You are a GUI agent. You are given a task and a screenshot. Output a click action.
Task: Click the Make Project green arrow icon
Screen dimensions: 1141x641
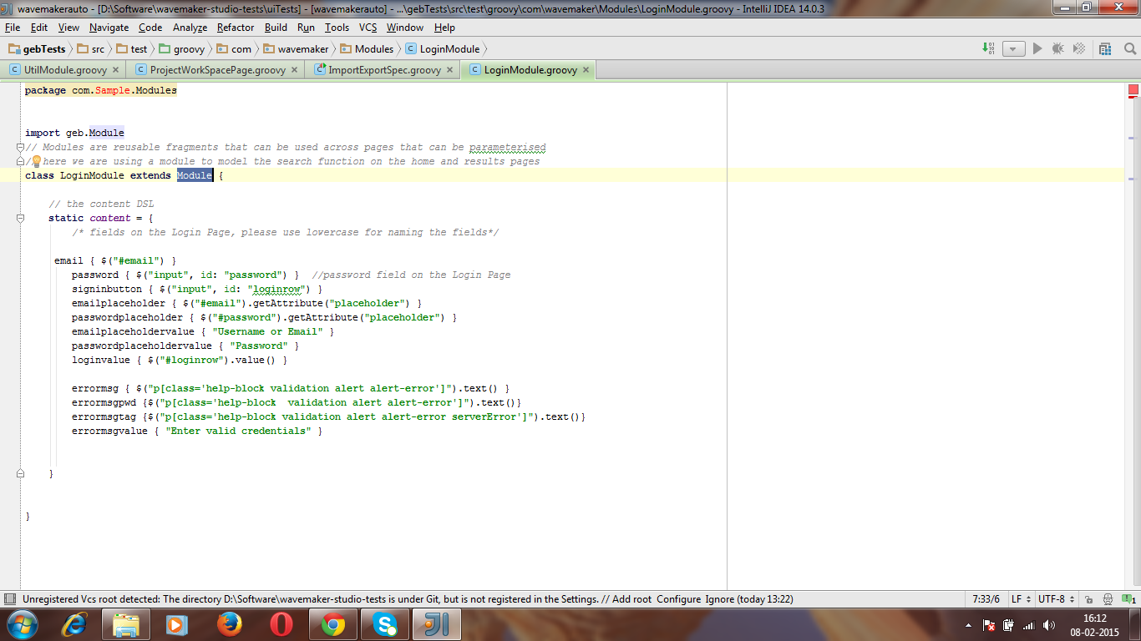coord(988,49)
